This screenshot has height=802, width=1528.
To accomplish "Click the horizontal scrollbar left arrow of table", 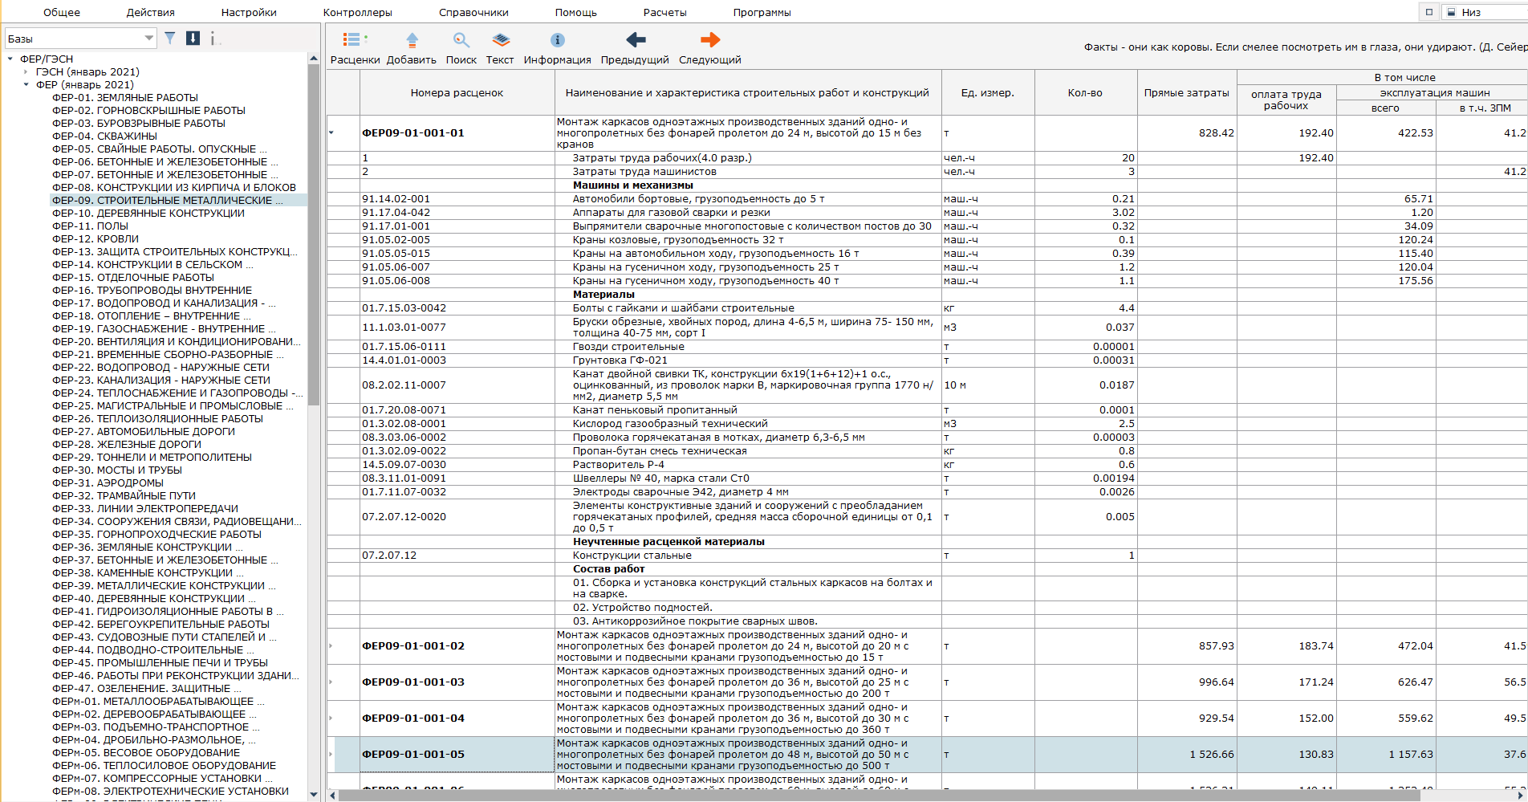I will pyautogui.click(x=332, y=796).
